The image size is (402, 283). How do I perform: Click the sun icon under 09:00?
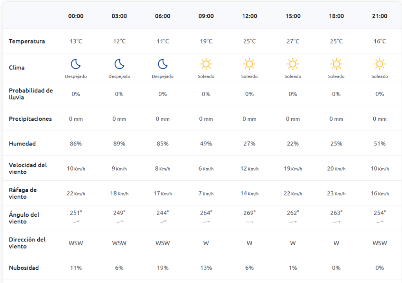click(x=206, y=64)
